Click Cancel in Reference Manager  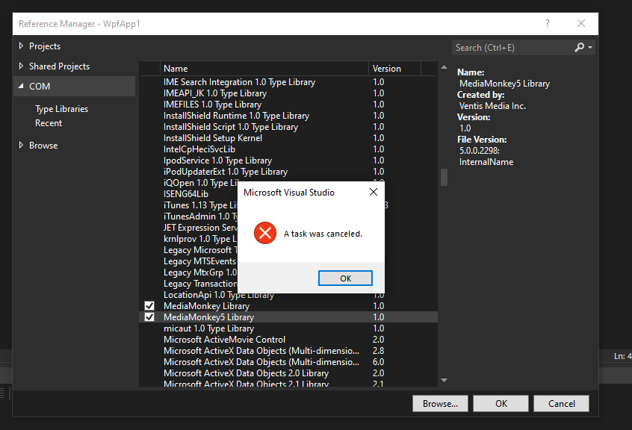pos(561,403)
